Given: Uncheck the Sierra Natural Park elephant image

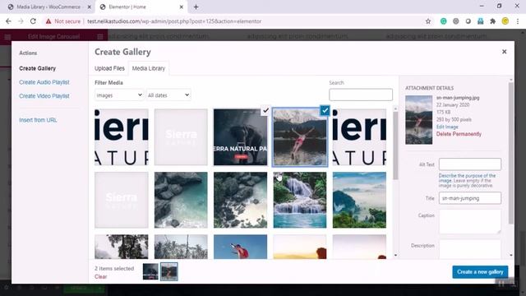Looking at the screenshot, I should pos(265,110).
